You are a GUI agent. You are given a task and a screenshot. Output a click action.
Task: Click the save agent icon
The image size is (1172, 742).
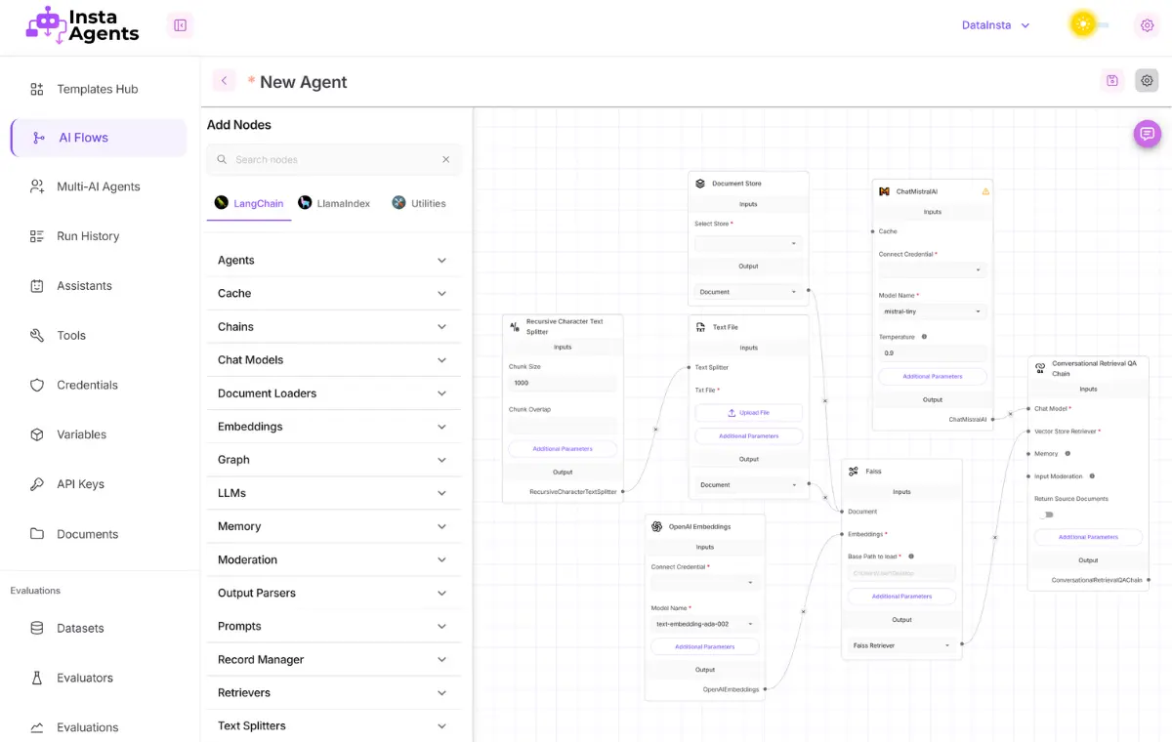coord(1111,81)
